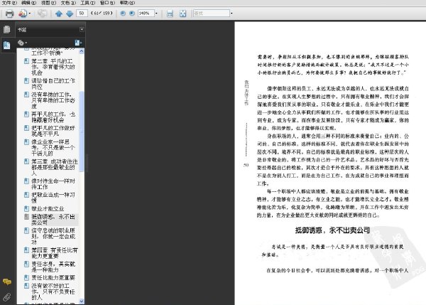Screen dimensions: 426x305
Task: Open the 编辑 menu
Action: pyautogui.click(x=29, y=3)
